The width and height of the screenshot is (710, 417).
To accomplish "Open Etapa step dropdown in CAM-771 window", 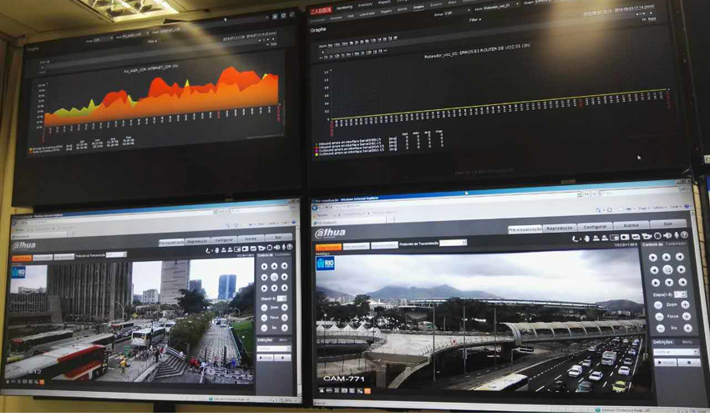I will 681,294.
